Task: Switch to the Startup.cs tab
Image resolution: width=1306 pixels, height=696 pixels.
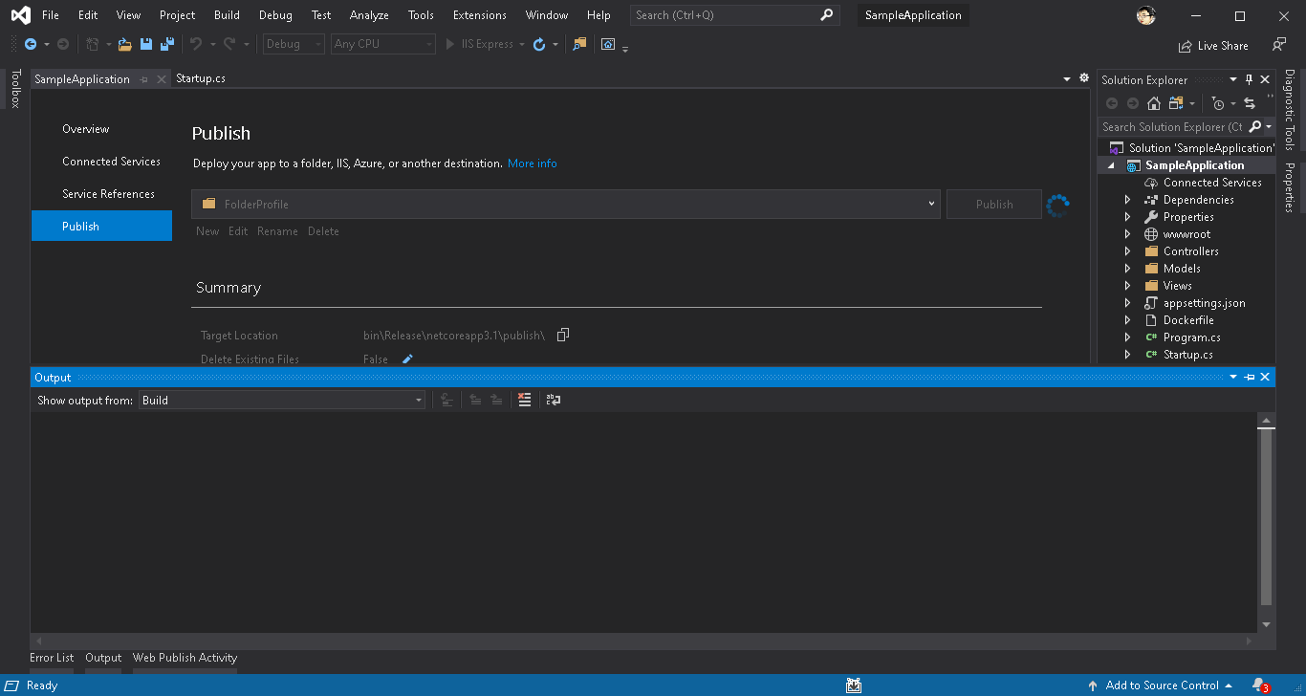Action: tap(201, 78)
